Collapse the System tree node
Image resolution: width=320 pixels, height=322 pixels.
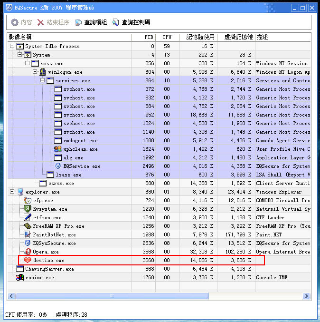click(19, 55)
